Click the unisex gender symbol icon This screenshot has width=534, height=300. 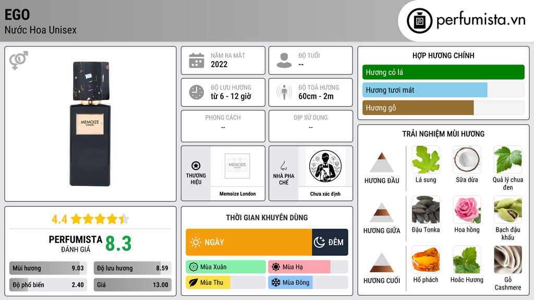click(19, 60)
